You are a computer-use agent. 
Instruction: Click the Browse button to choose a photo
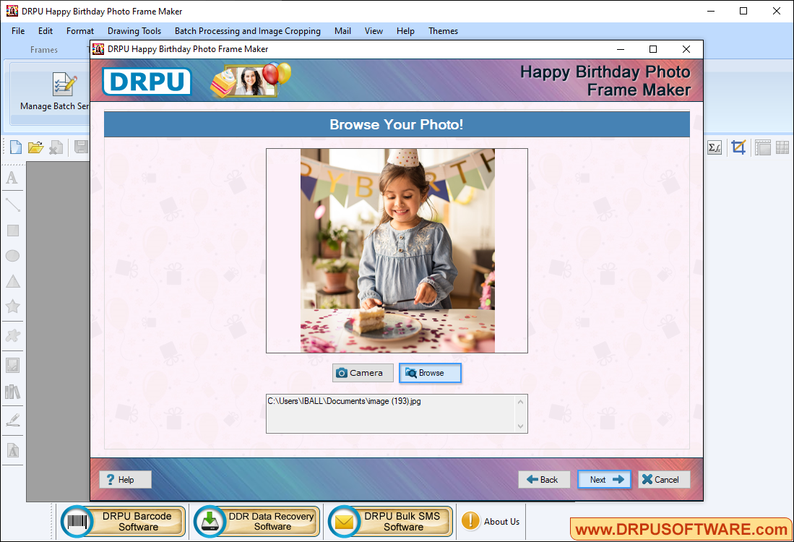[x=430, y=373]
